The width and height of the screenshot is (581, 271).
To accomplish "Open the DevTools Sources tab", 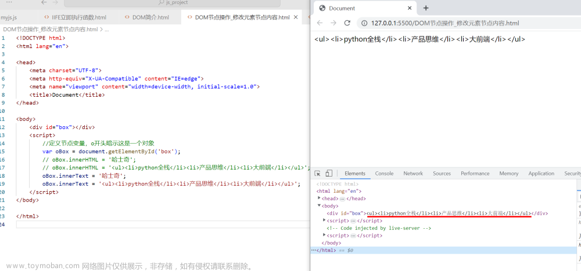I will tap(442, 174).
